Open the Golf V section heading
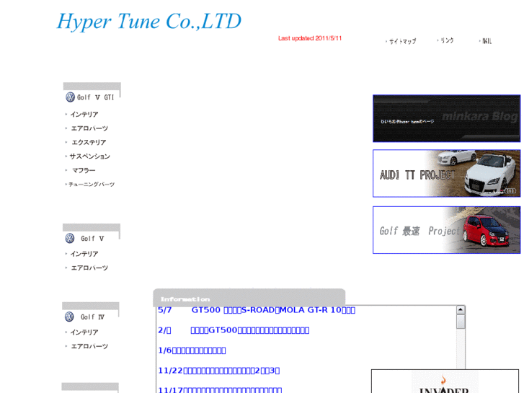The image size is (524, 393). click(92, 239)
